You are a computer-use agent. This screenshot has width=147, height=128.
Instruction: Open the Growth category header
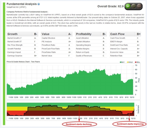(22, 34)
